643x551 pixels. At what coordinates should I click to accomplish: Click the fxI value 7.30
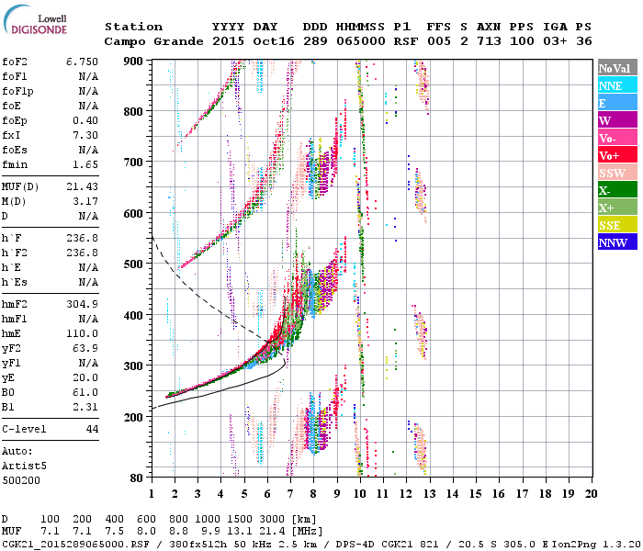click(85, 136)
